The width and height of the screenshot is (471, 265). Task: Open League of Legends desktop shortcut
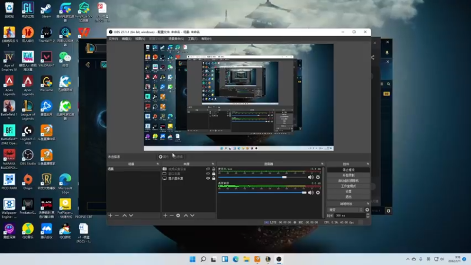28,110
